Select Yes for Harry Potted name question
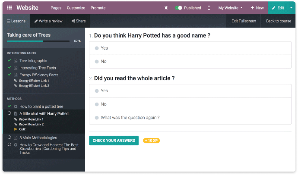 point(190,48)
